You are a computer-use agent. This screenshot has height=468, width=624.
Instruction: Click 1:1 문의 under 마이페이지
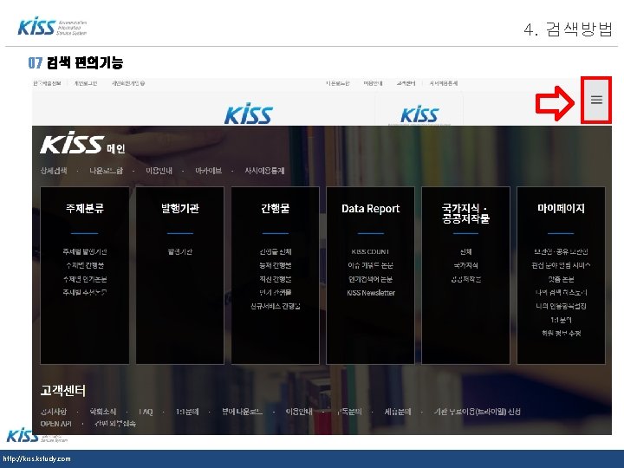coord(561,320)
